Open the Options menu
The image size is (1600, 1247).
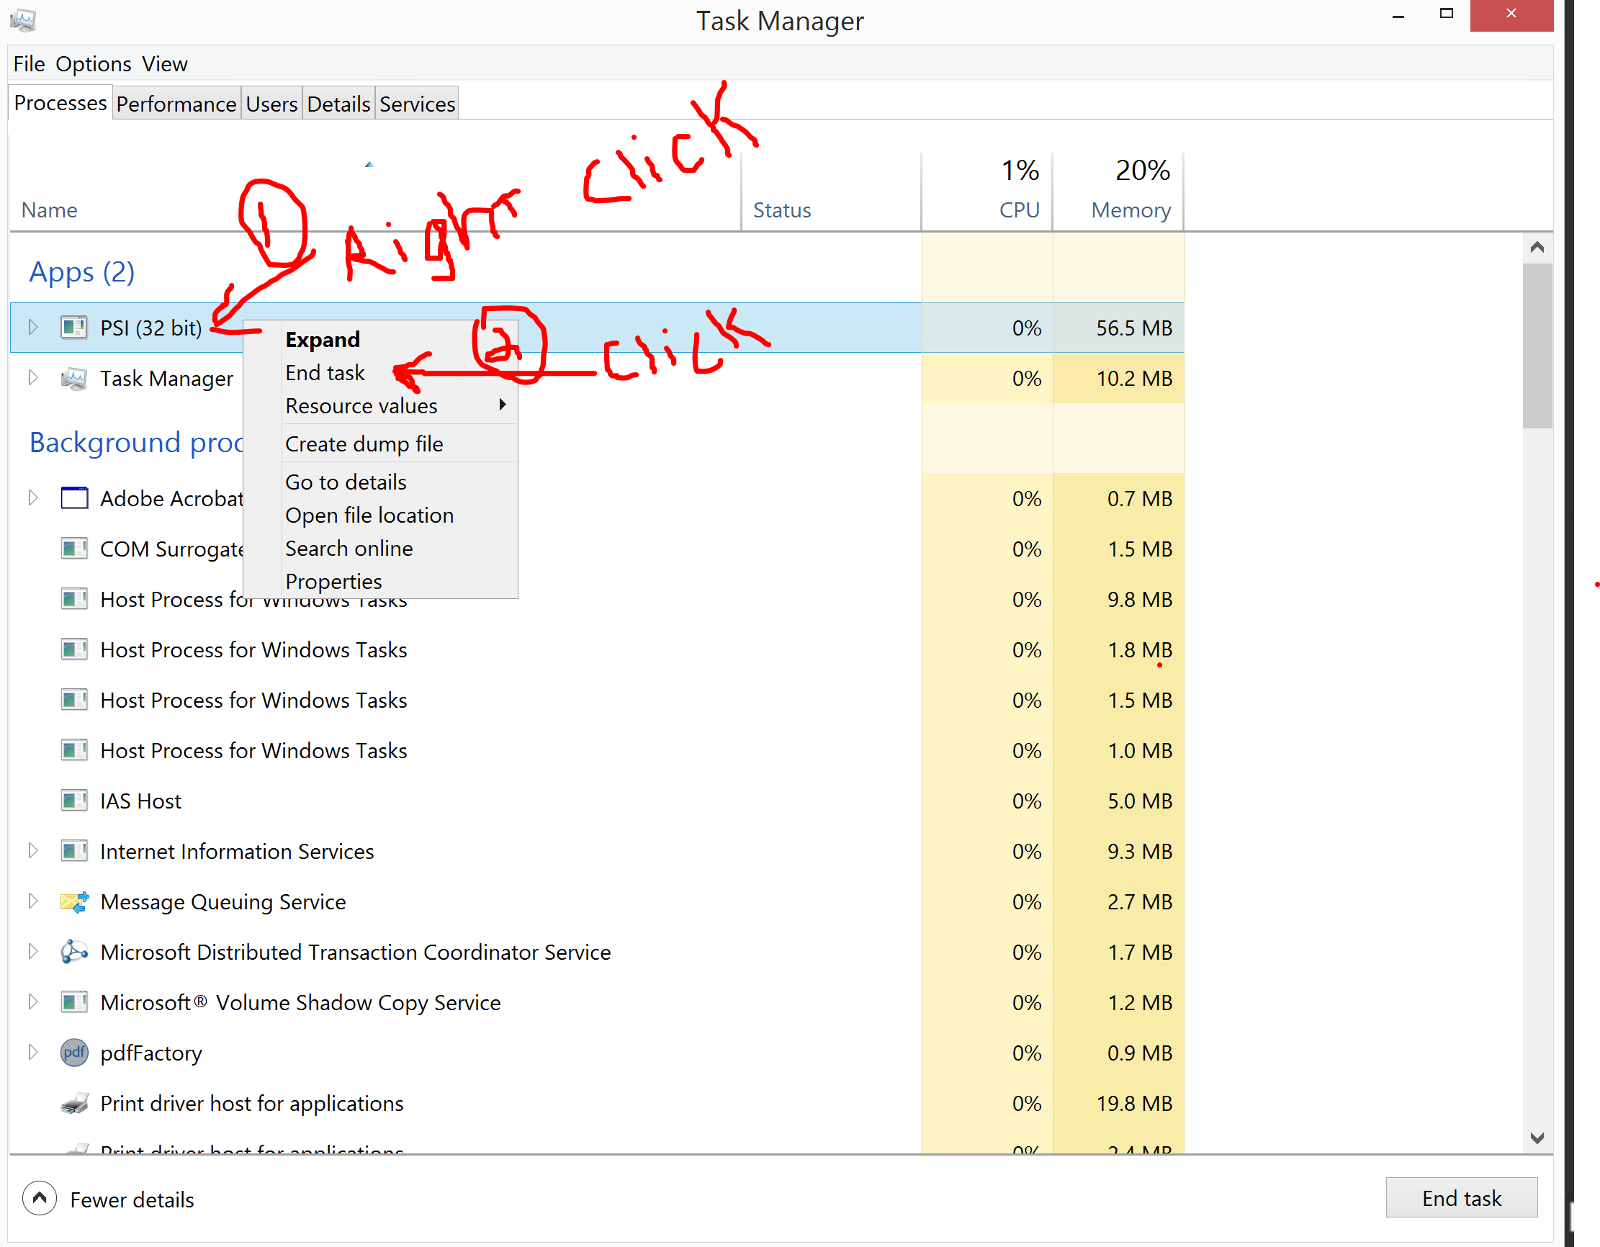[x=93, y=64]
